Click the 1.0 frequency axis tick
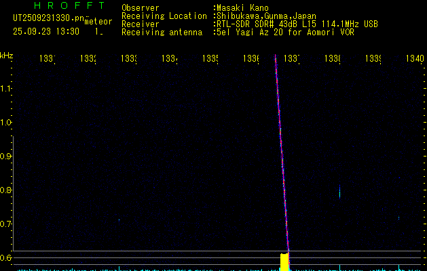The height and width of the screenshot is (271, 427). 7,123
